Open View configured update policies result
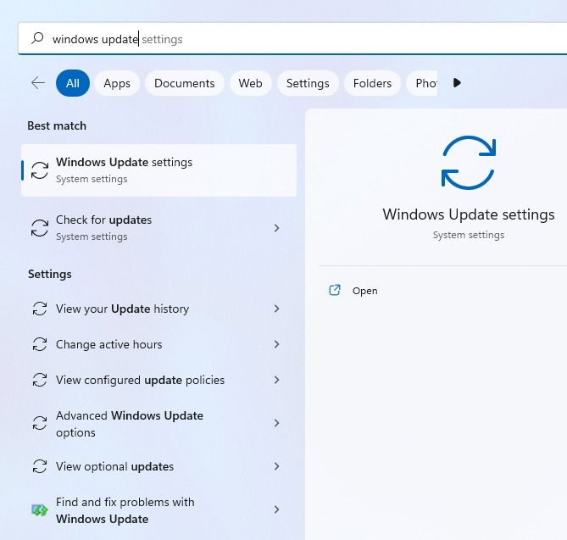This screenshot has height=540, width=567. [141, 381]
